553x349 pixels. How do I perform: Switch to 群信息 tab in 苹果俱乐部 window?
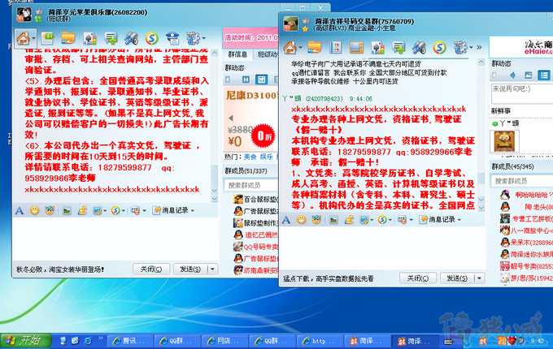coord(237,54)
